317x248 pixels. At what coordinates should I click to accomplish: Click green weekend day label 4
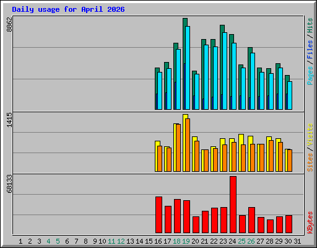48,241
